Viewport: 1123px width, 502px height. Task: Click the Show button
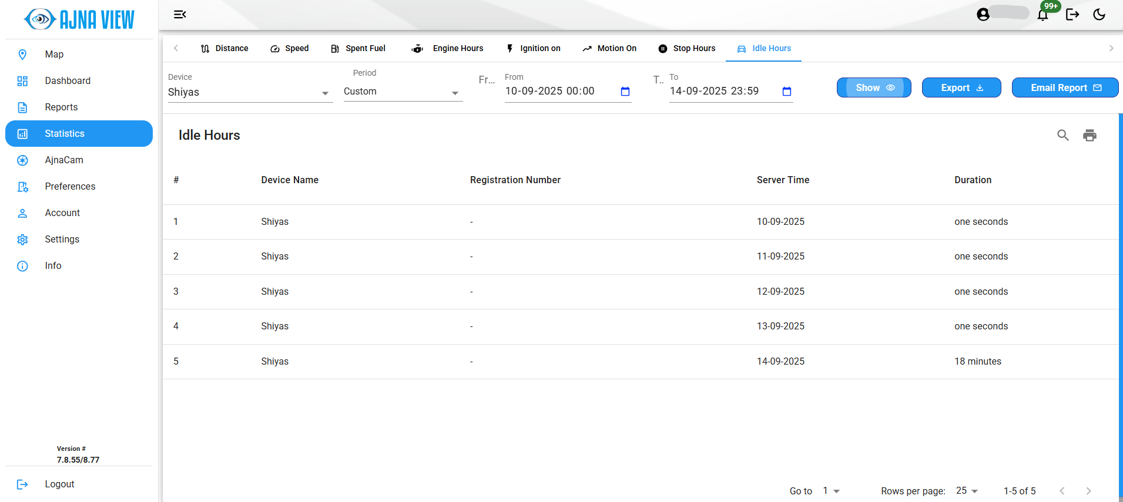[874, 87]
